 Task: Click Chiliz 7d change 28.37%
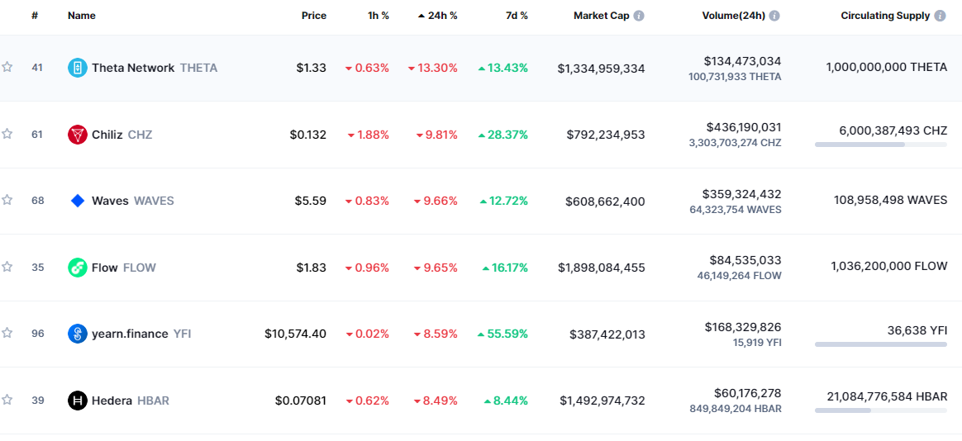point(503,135)
